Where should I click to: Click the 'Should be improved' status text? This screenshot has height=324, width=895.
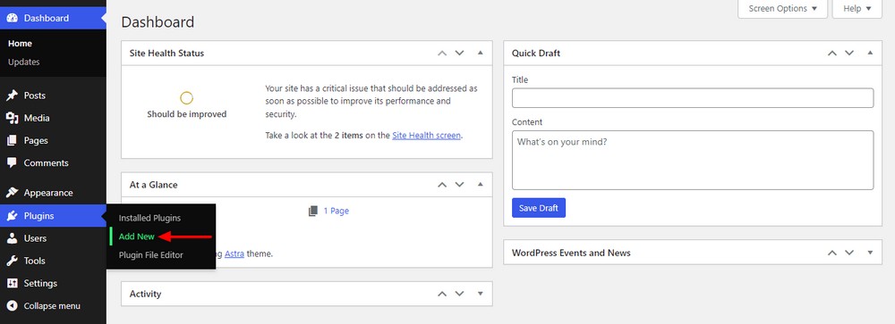click(x=187, y=114)
